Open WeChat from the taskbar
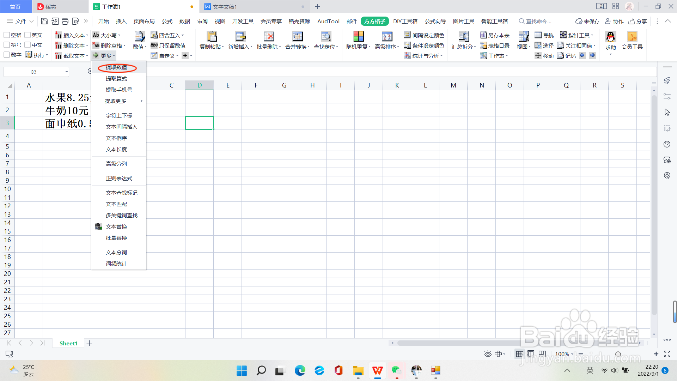Viewport: 677px width, 381px height. [396, 370]
